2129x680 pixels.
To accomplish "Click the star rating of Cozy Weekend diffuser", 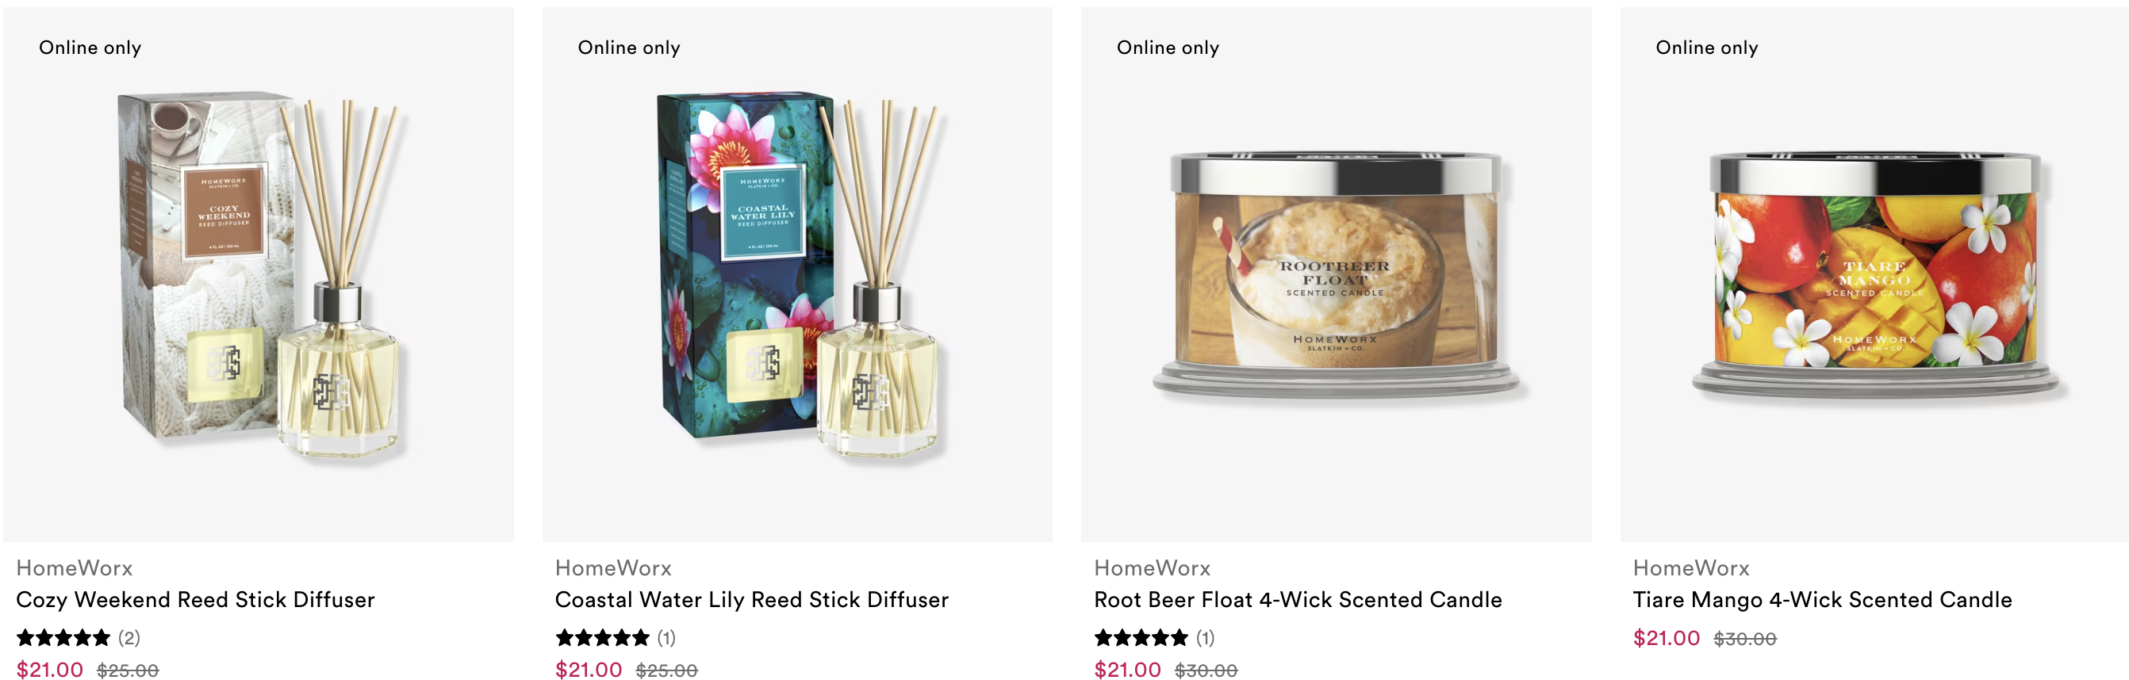I will pos(63,638).
